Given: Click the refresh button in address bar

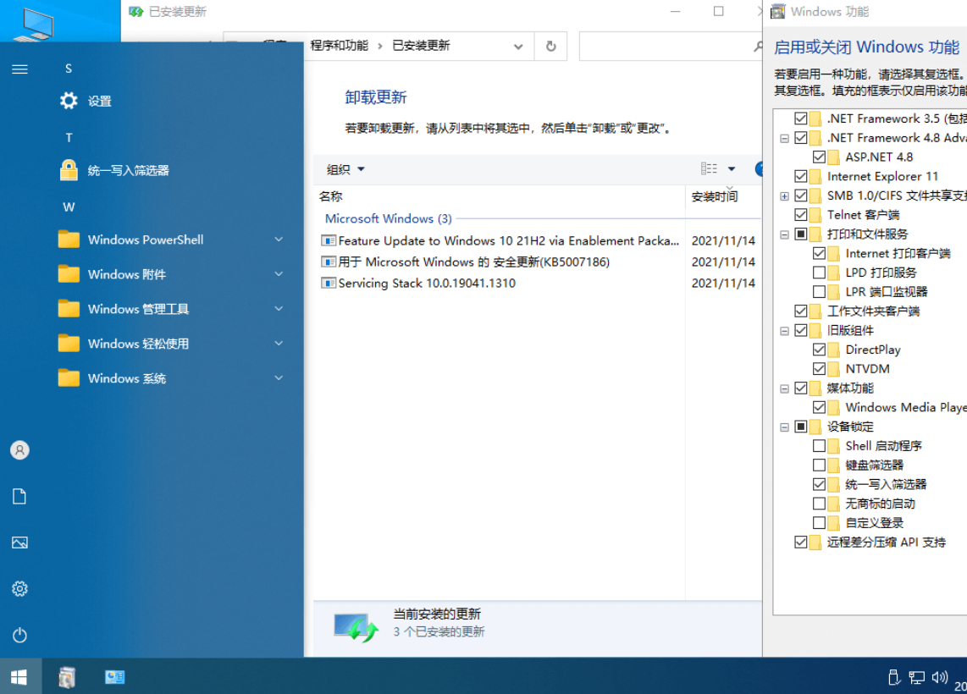Looking at the screenshot, I should (x=550, y=47).
